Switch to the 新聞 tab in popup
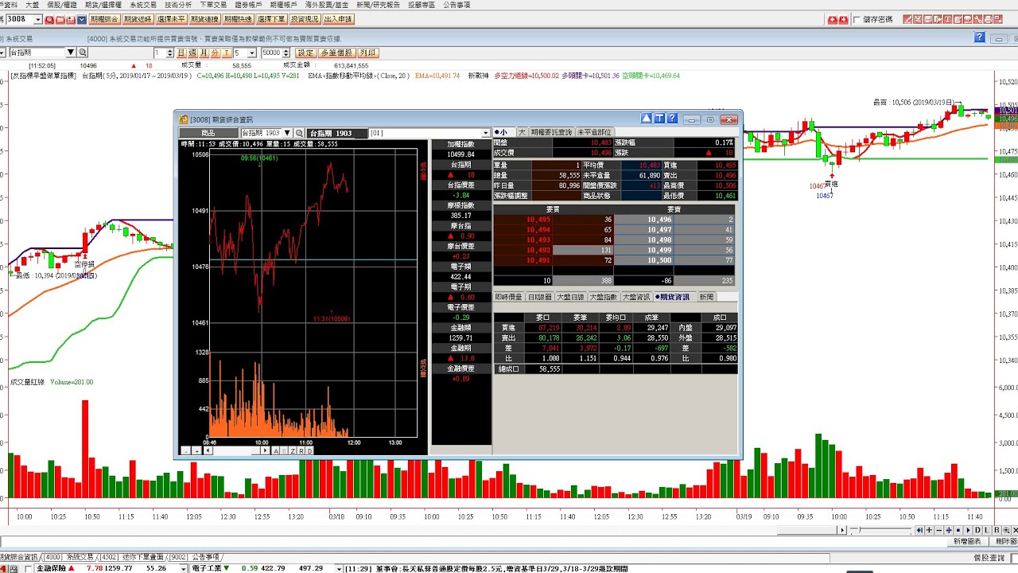Image resolution: width=1018 pixels, height=573 pixels. [706, 297]
